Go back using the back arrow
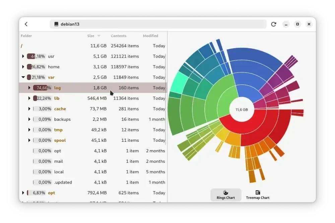Screen dimensions: 335x223 tap(26, 24)
